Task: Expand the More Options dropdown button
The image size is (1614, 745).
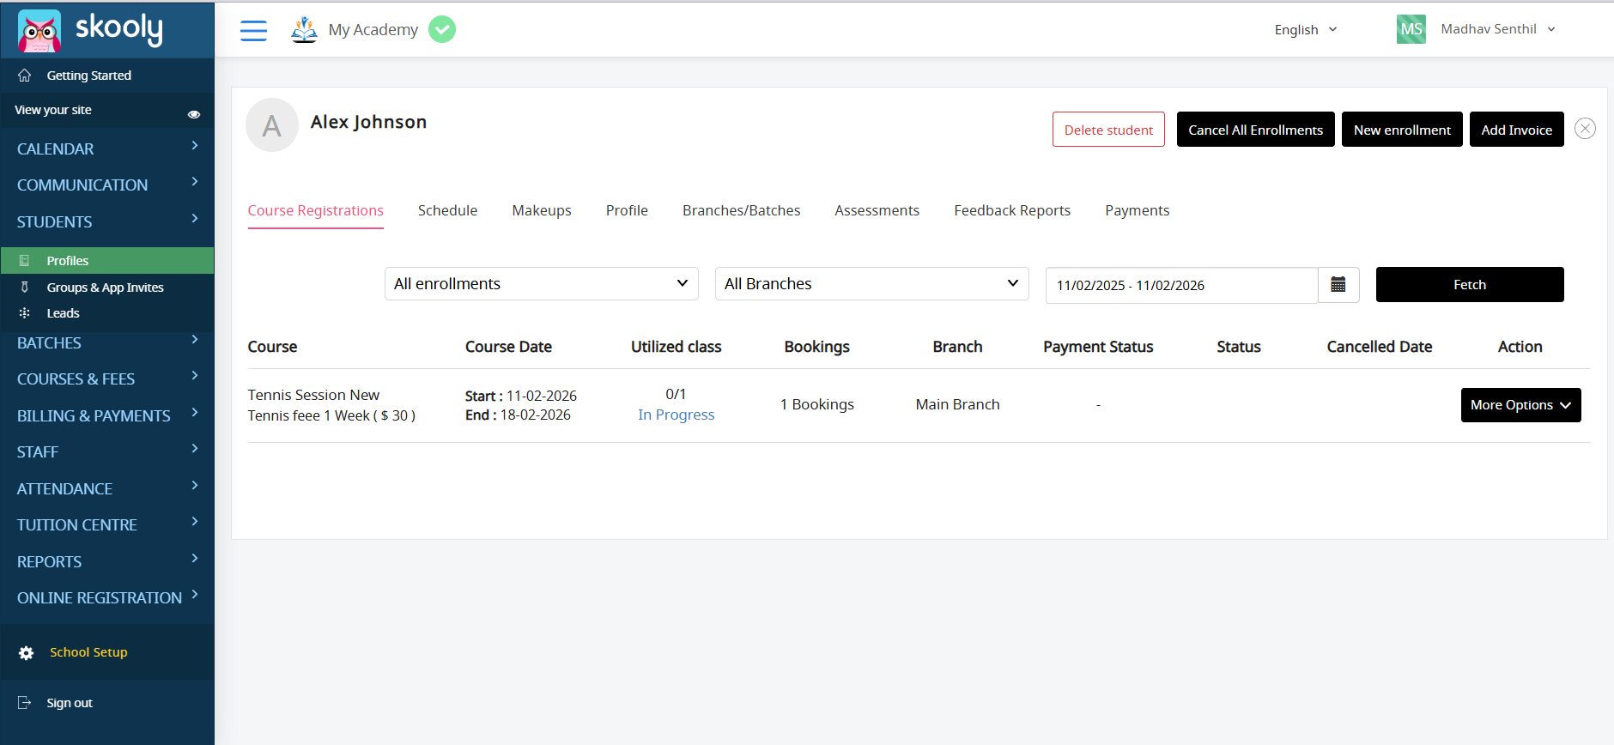Action: [1520, 405]
